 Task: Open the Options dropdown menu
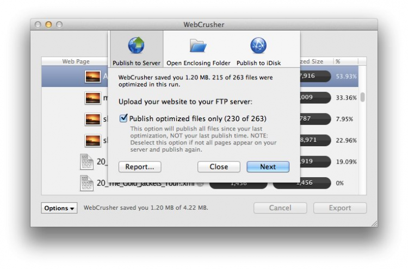pos(59,208)
